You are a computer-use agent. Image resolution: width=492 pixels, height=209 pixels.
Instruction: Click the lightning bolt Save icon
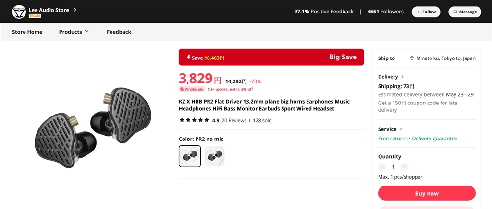point(187,58)
